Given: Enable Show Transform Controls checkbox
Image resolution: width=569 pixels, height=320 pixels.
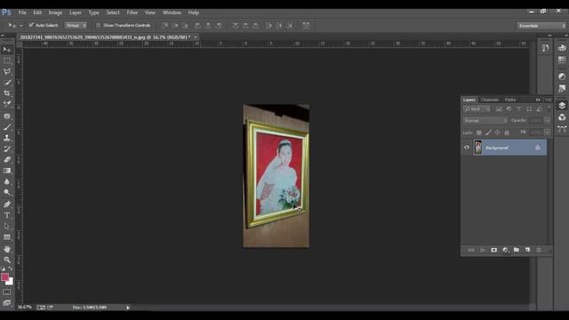Looking at the screenshot, I should [x=98, y=26].
